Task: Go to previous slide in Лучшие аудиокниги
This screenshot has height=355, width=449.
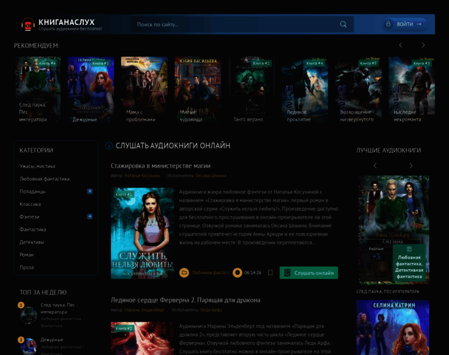Action: 375,166
